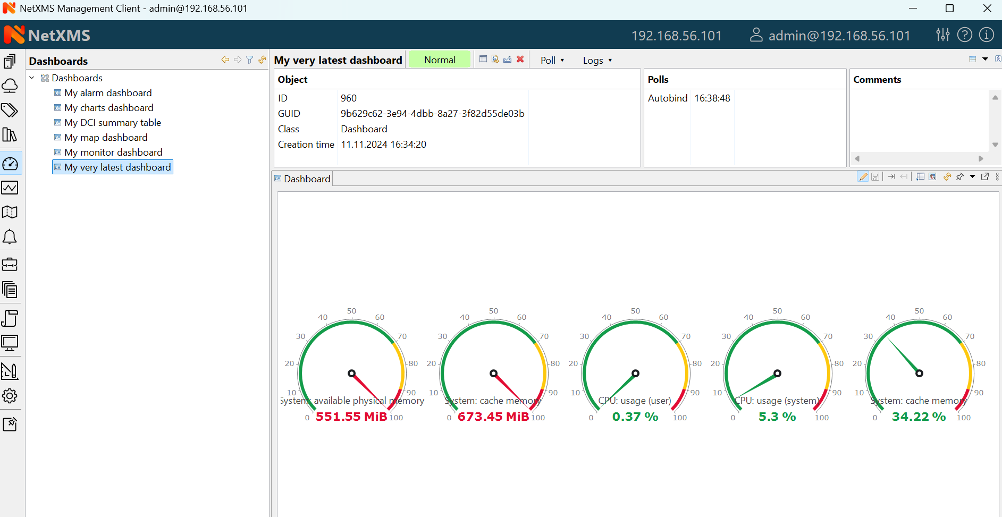This screenshot has width=1002, height=517.
Task: Select My charts dashboard in tree
Action: pyautogui.click(x=108, y=108)
